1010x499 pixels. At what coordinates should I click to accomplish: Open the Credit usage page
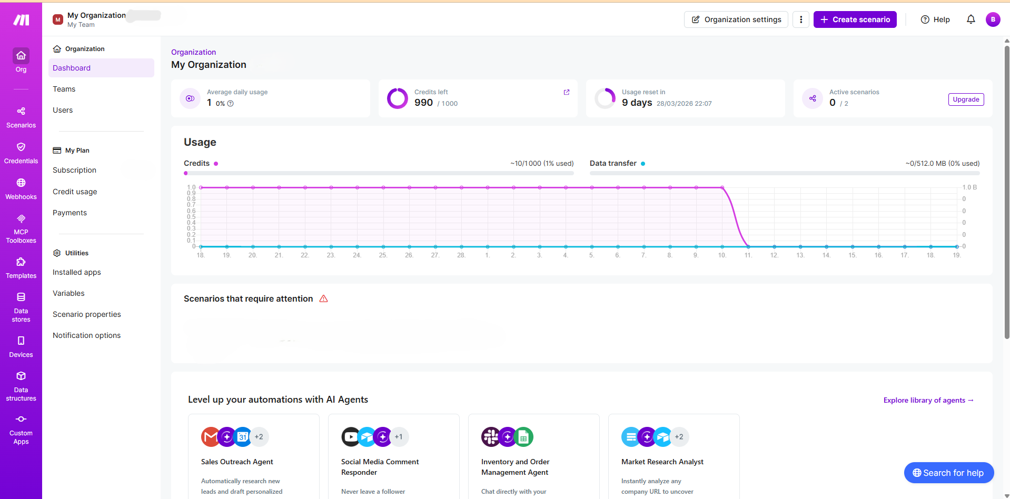74,192
